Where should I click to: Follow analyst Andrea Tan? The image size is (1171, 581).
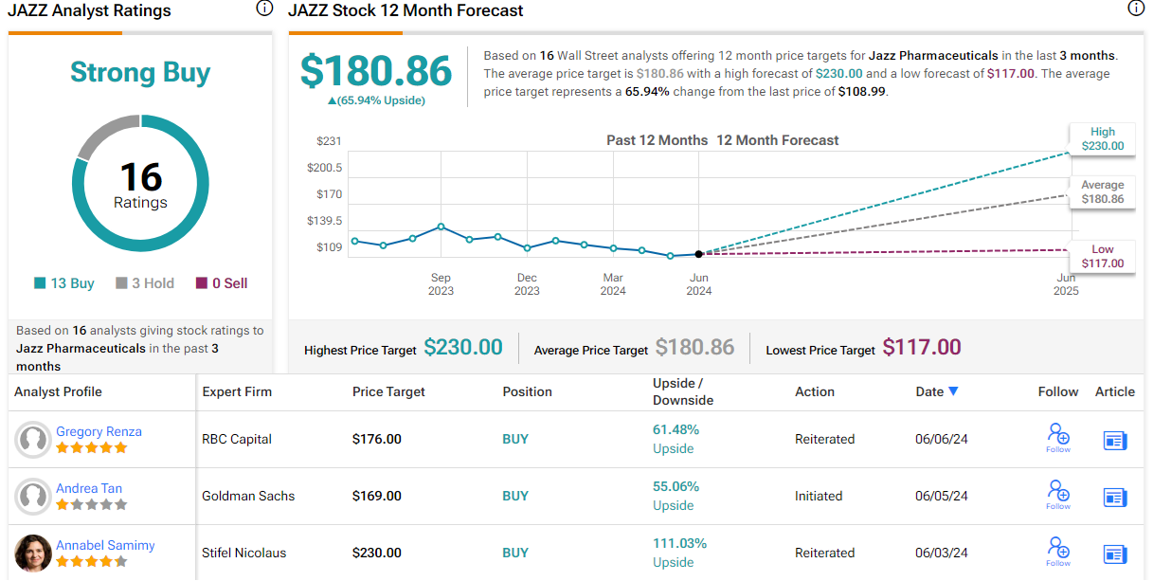tap(1058, 494)
